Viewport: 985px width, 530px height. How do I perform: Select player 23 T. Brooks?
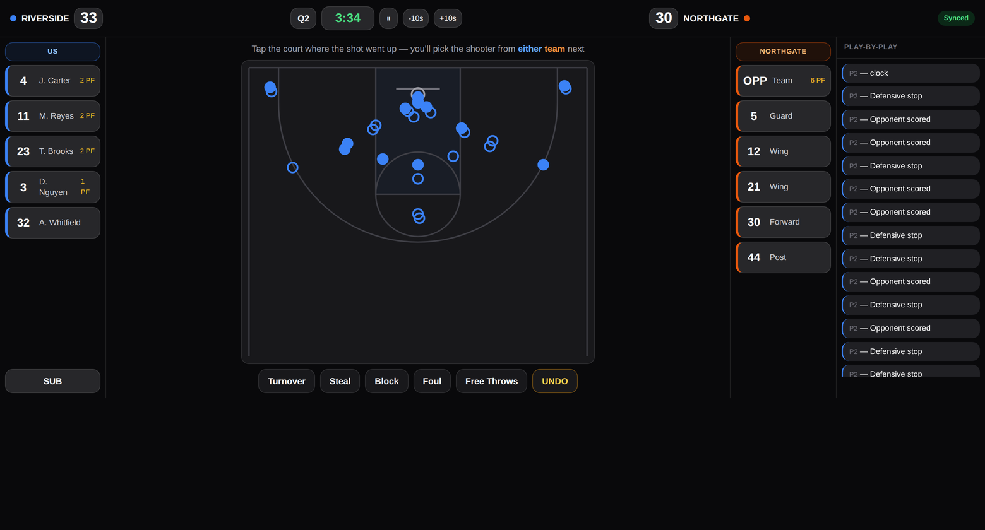(x=52, y=151)
